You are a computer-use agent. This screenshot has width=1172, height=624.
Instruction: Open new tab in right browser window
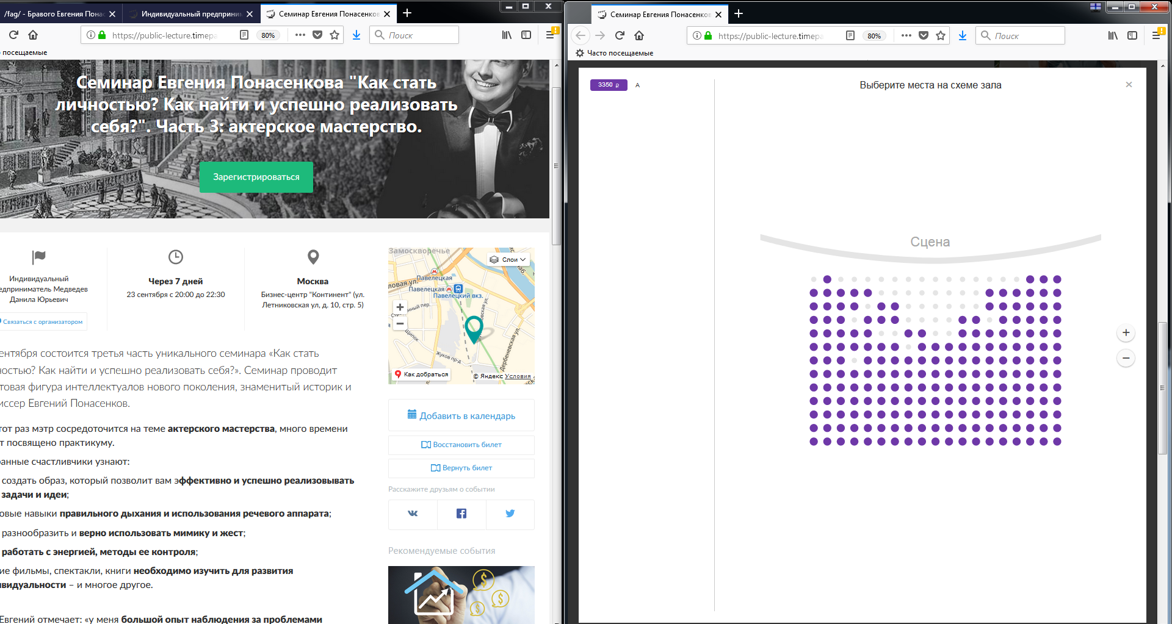[x=739, y=13]
